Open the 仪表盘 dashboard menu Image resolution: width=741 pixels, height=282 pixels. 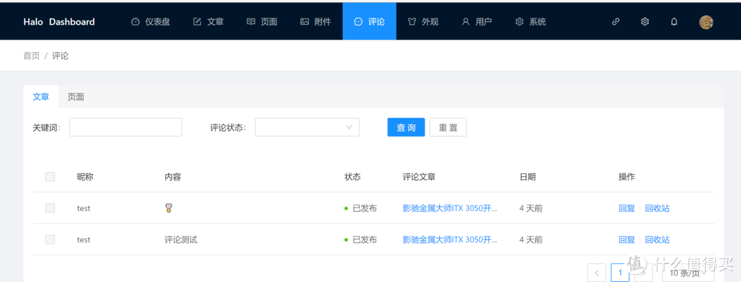pos(150,22)
